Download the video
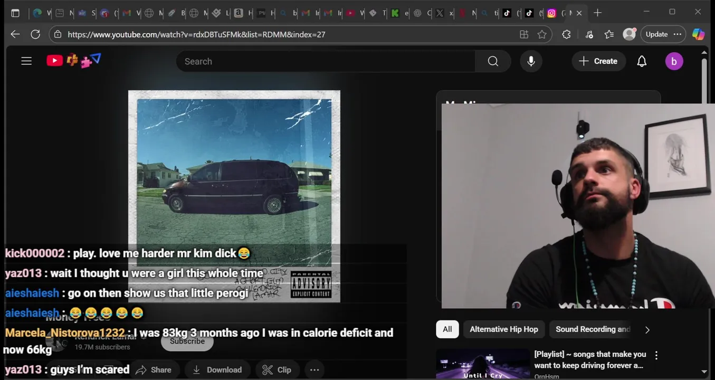 [x=217, y=370]
